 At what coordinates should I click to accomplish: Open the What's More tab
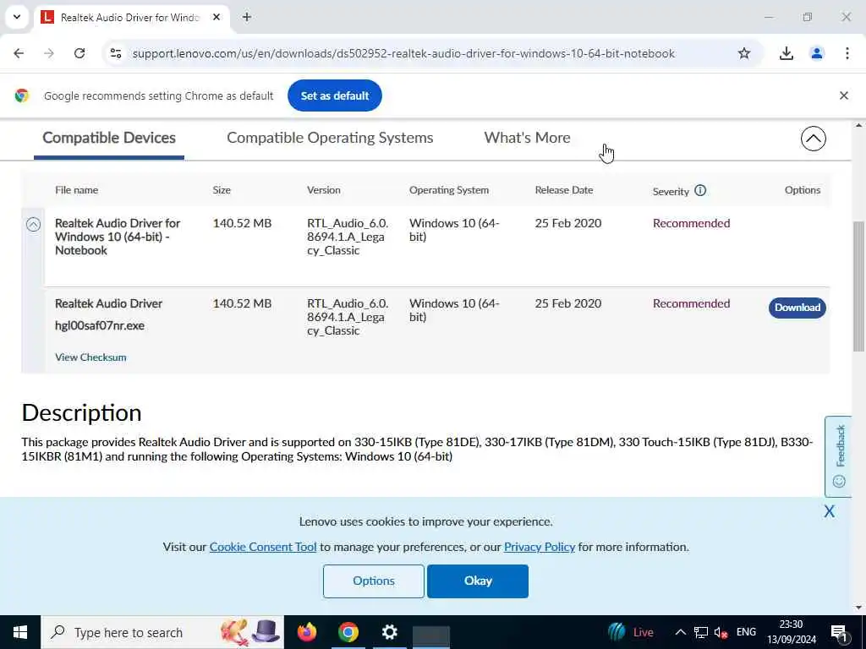point(527,138)
